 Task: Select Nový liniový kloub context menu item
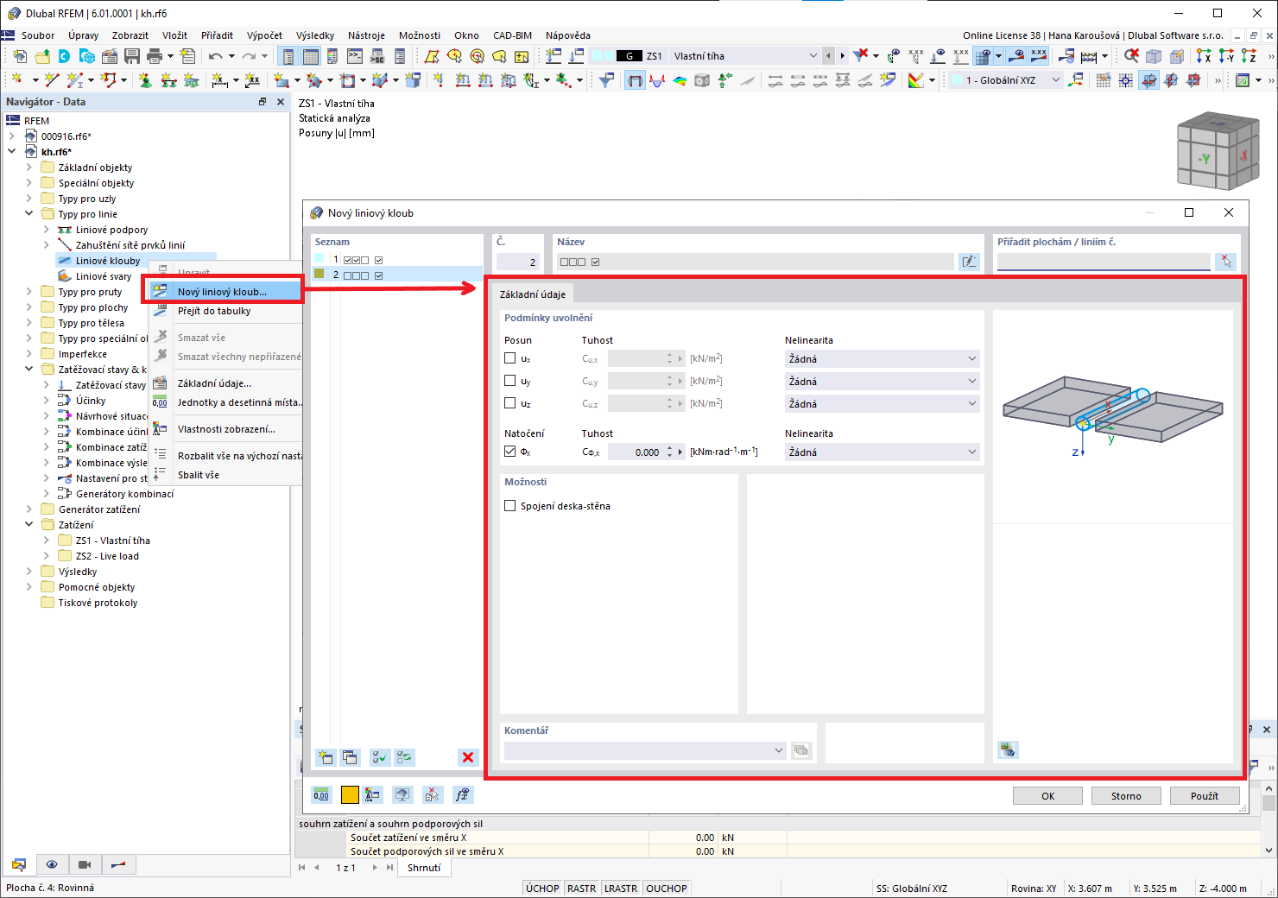pyautogui.click(x=225, y=292)
